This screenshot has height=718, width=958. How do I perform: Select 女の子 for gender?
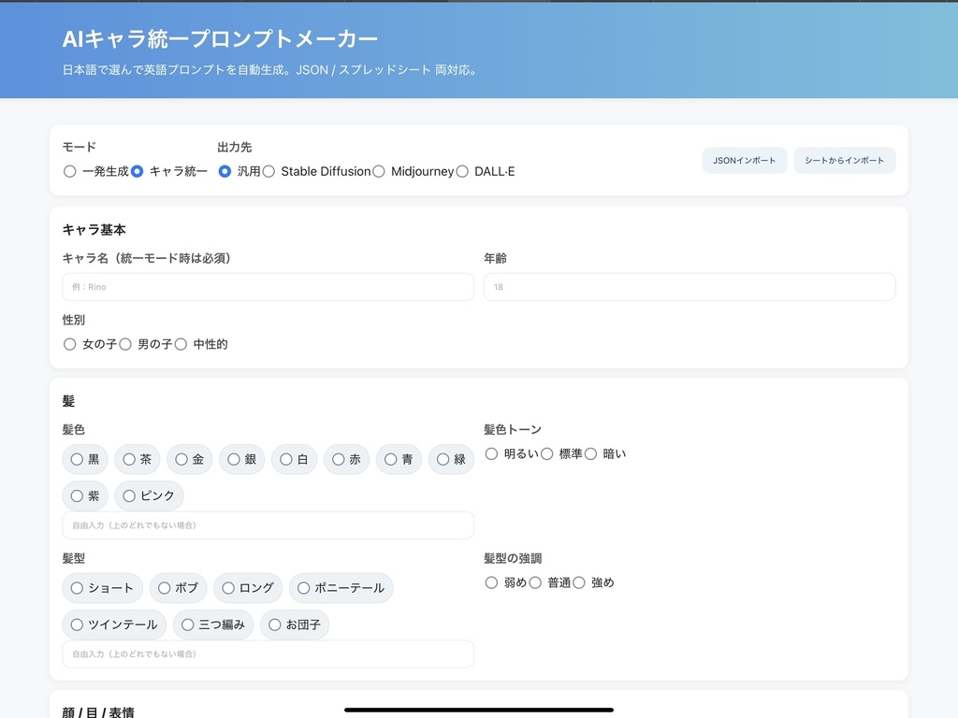pos(69,344)
